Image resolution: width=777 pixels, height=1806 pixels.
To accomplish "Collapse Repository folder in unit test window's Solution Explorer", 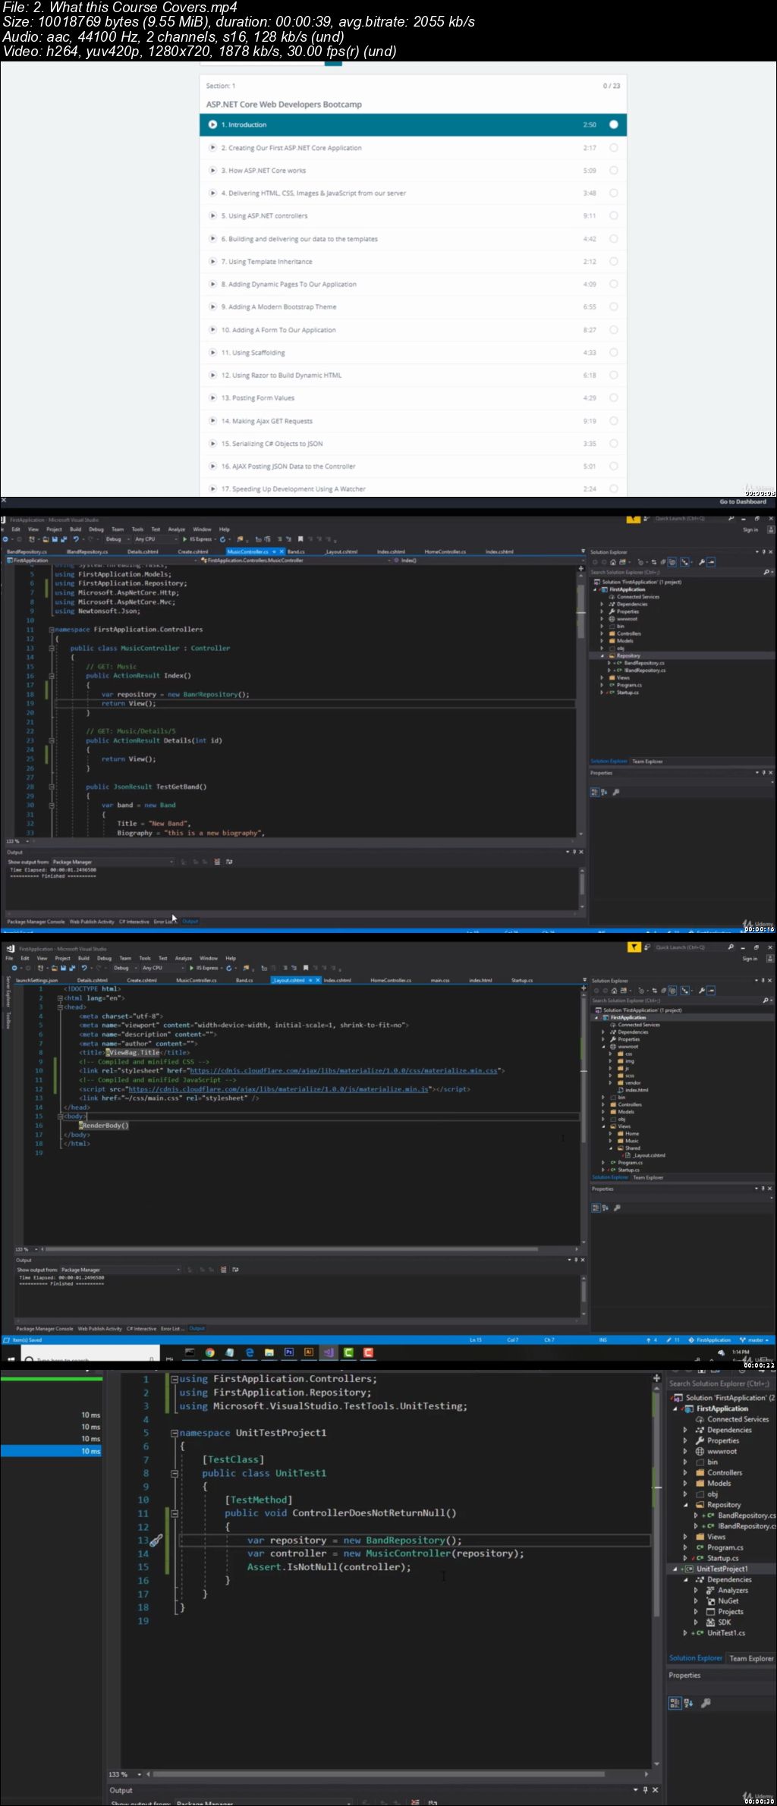I will click(x=685, y=1505).
